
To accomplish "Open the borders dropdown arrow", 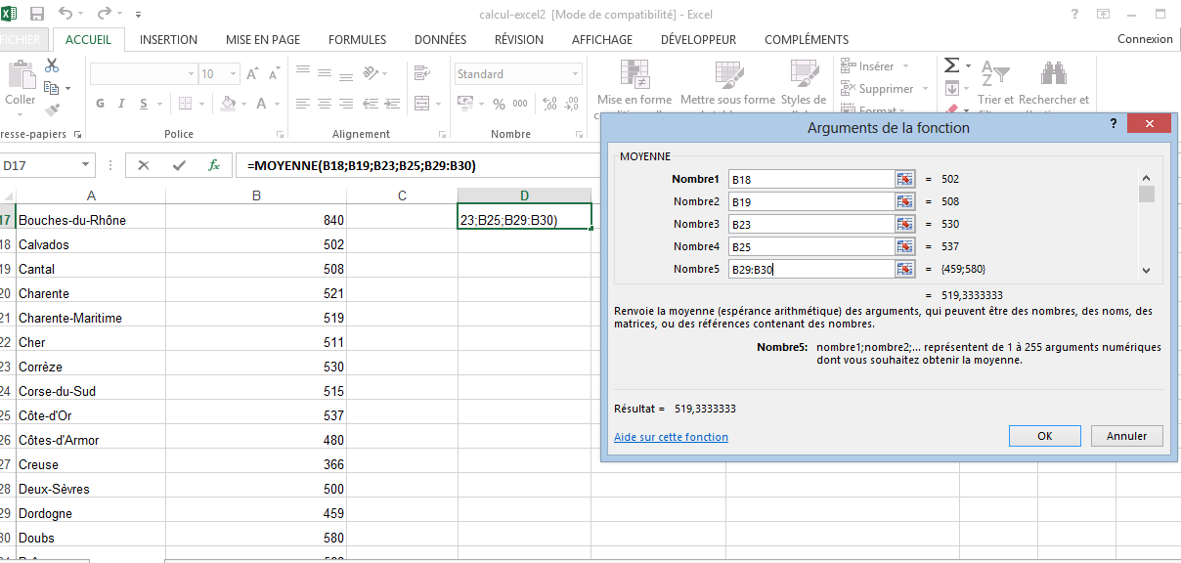I will click(201, 104).
